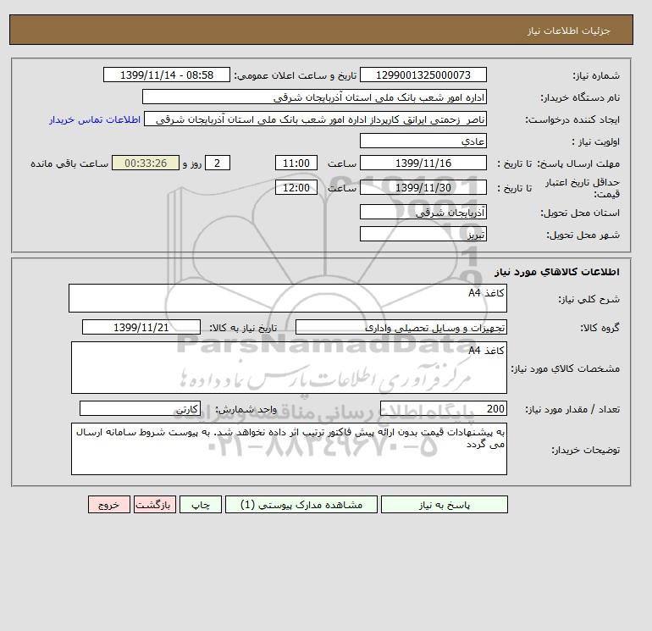Click the پاسخ به نیاز button
The width and height of the screenshot is (652, 631).
[x=444, y=505]
